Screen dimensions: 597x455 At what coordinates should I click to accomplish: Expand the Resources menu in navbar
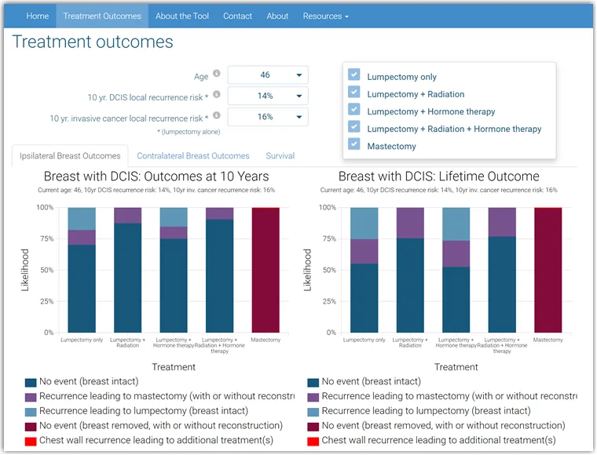coord(324,16)
